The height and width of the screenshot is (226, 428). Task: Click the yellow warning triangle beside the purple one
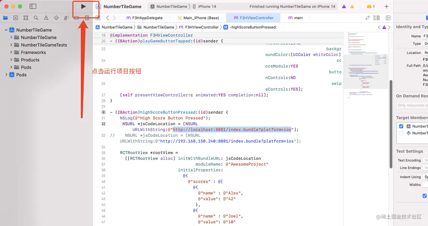(x=352, y=7)
